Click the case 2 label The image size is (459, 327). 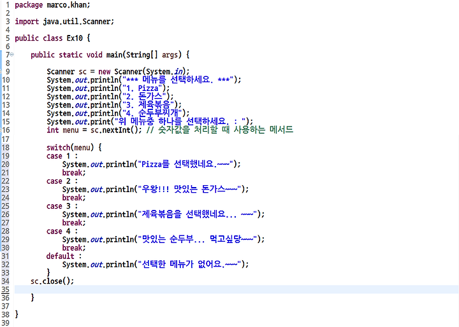(x=62, y=181)
